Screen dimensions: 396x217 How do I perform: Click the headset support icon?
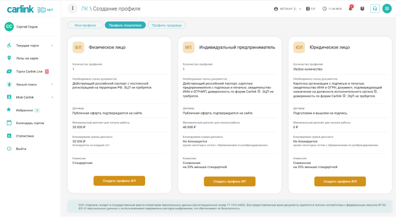pyautogui.click(x=375, y=9)
